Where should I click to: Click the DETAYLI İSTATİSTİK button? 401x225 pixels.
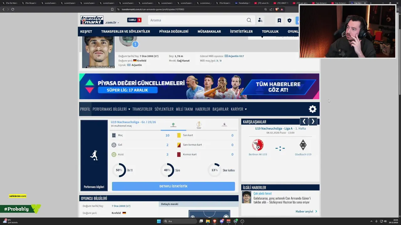173,186
